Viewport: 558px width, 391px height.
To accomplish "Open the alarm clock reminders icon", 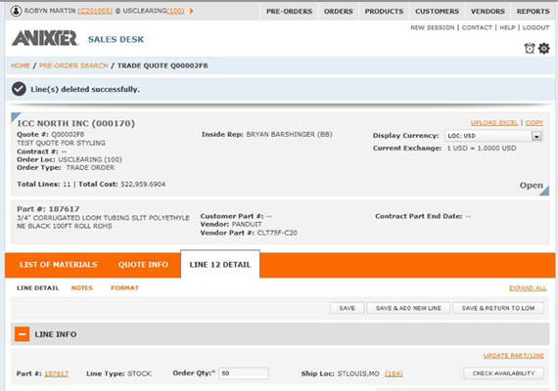I will click(x=530, y=48).
